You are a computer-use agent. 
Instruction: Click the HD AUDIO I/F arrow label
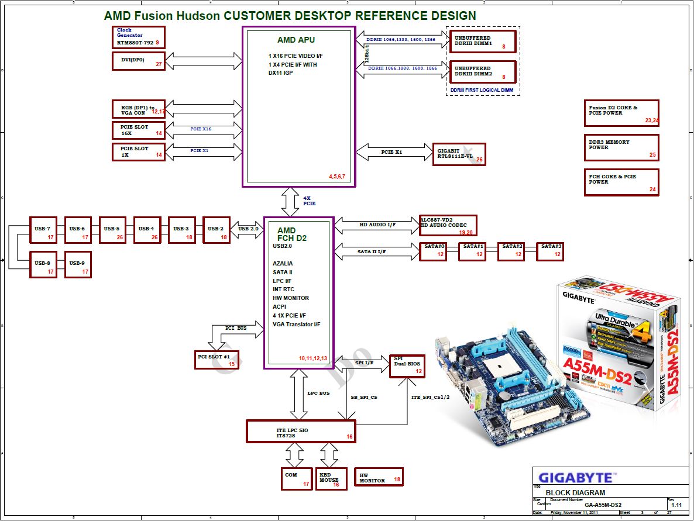[377, 225]
